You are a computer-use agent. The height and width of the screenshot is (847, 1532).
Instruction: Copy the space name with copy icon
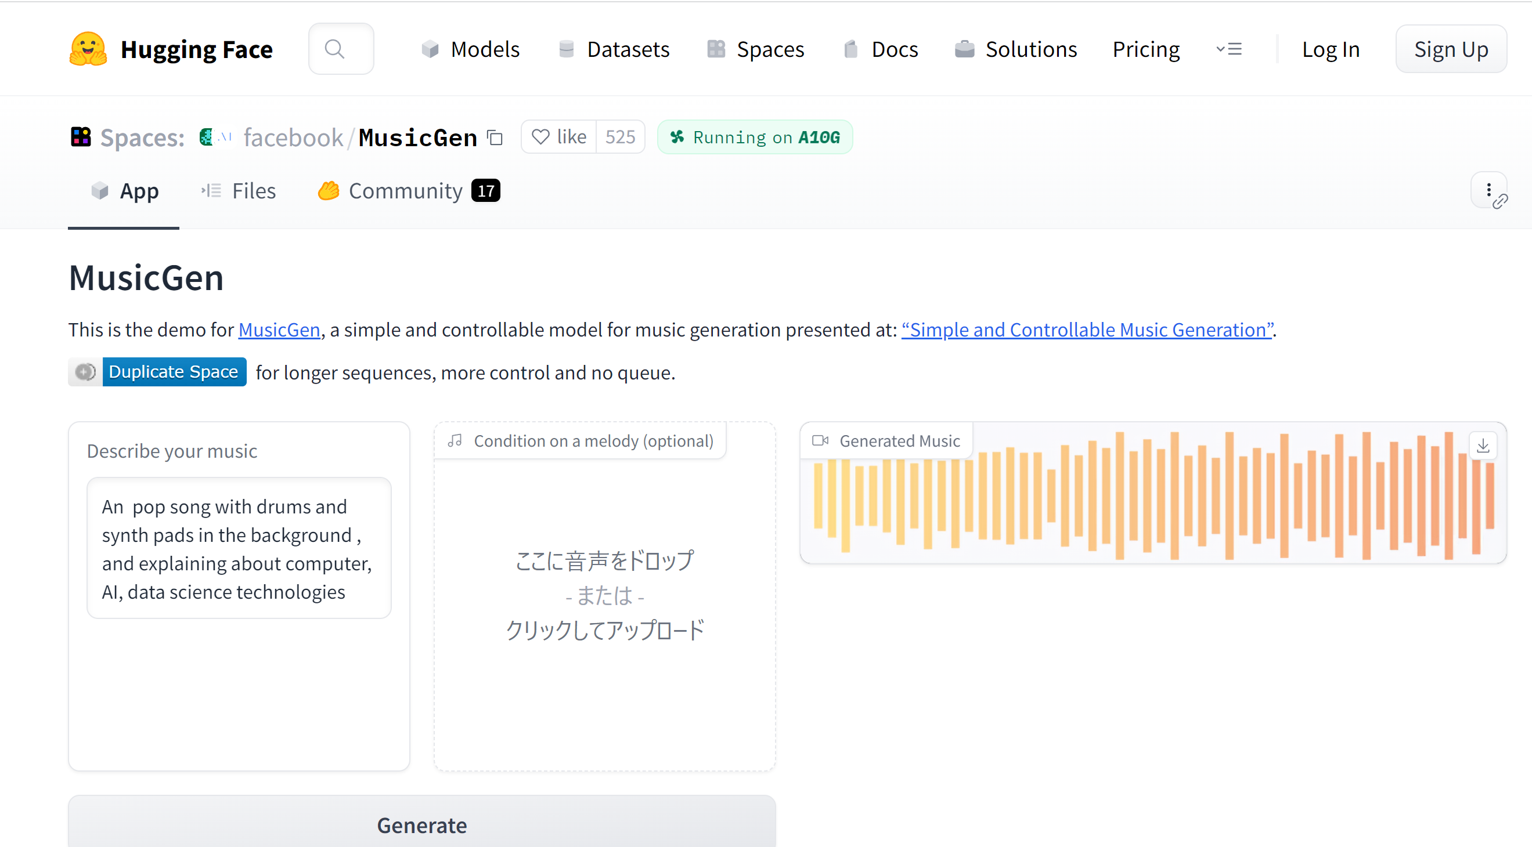495,137
